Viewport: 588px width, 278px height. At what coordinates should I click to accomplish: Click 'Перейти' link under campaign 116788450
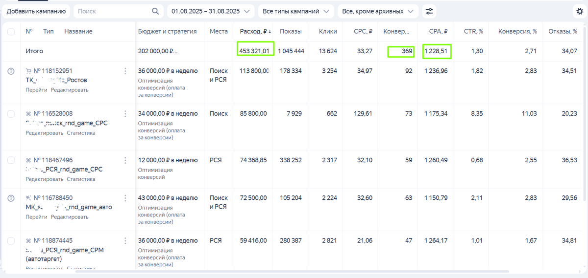[36, 217]
